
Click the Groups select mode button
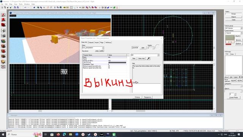pos(234,14)
